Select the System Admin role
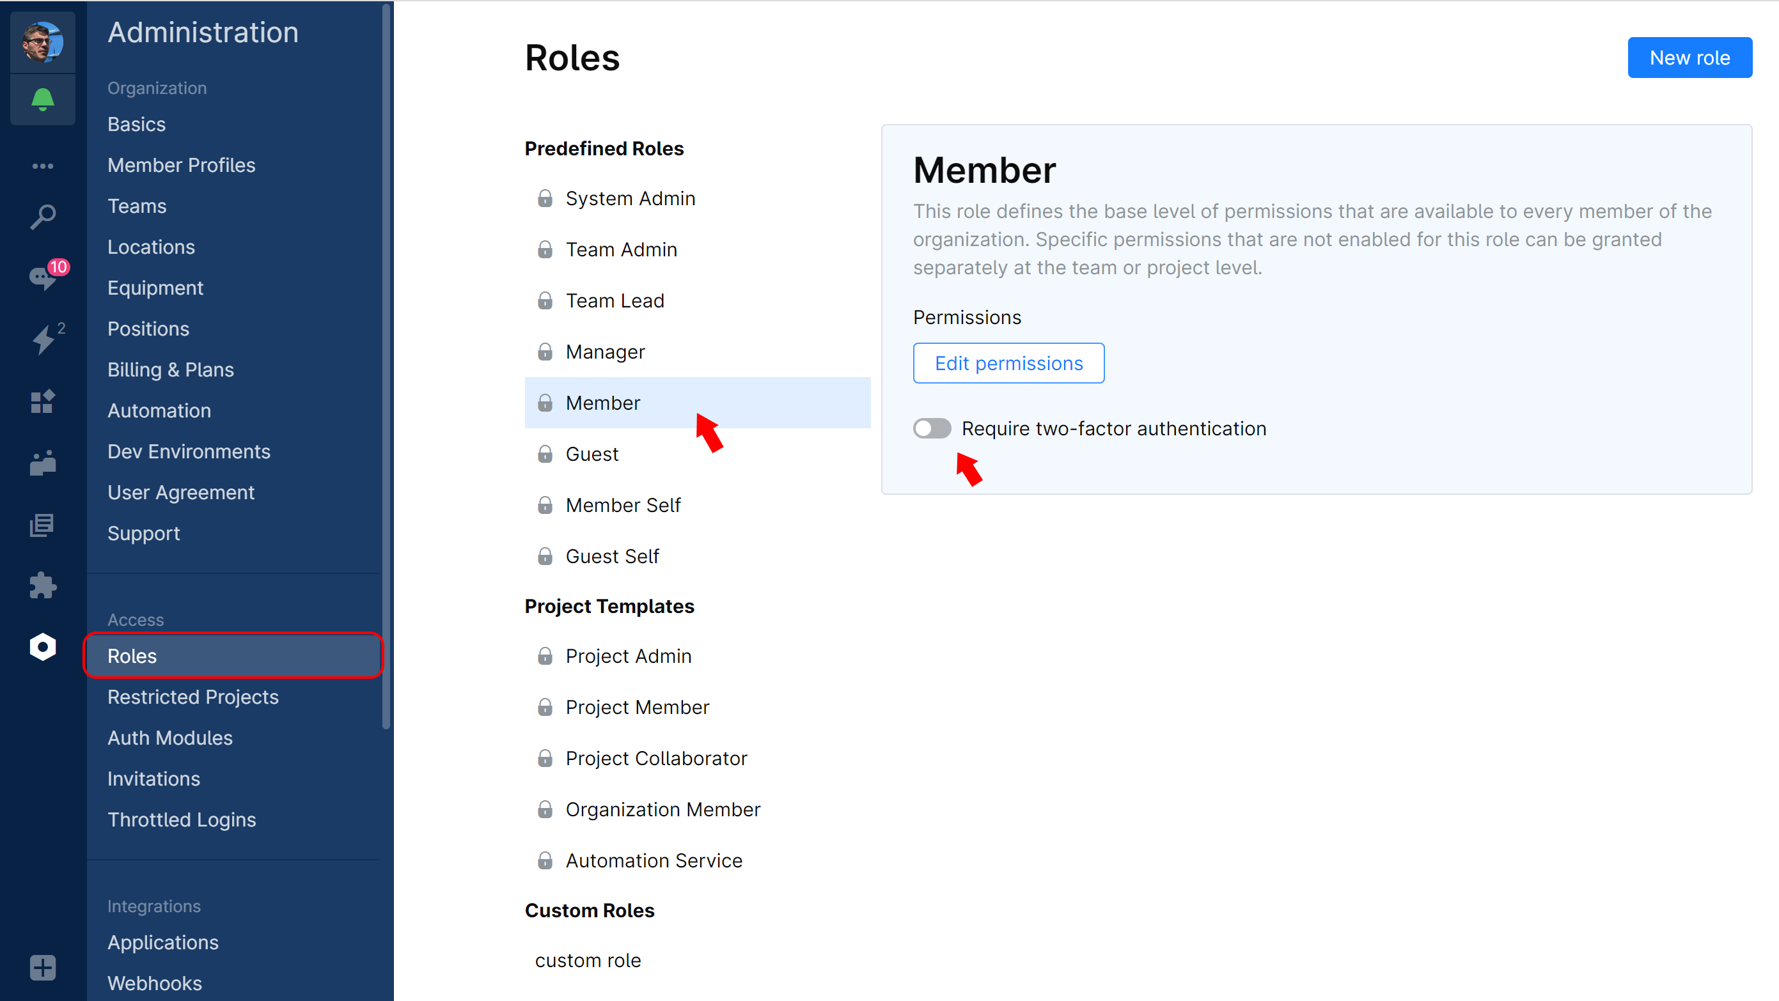1779x1001 pixels. (x=630, y=199)
